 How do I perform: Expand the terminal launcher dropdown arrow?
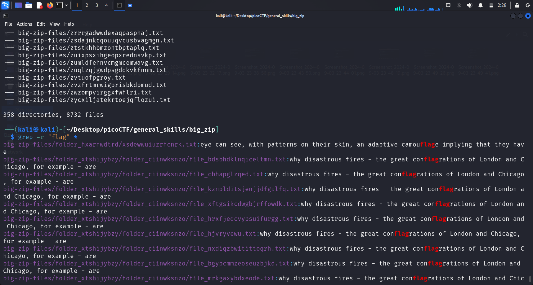[66, 5]
